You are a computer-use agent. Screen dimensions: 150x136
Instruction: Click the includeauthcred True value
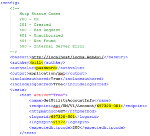point(56,79)
